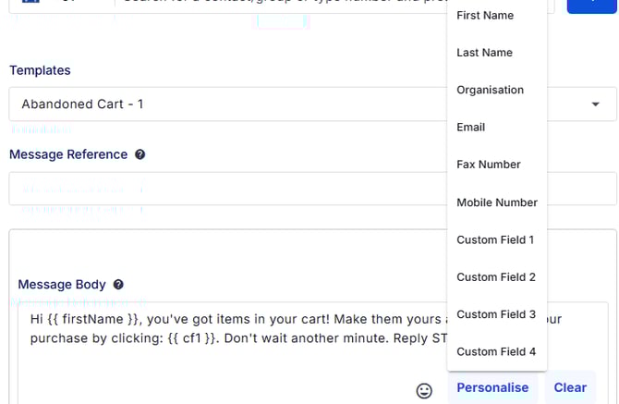Insert Custom Field 3 placeholder
This screenshot has height=404, width=619.
pyautogui.click(x=496, y=314)
